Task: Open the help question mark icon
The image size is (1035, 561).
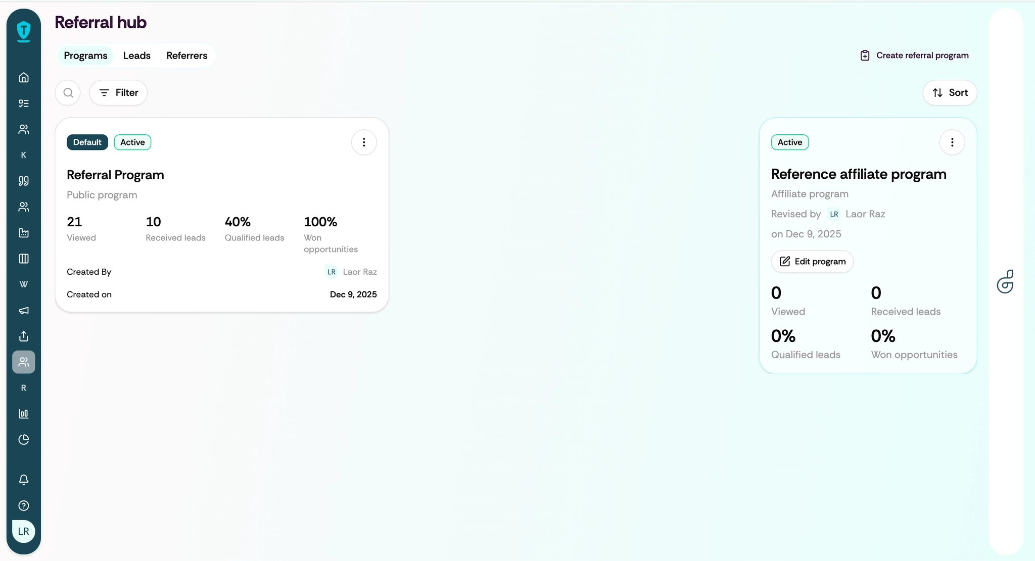Action: click(24, 505)
